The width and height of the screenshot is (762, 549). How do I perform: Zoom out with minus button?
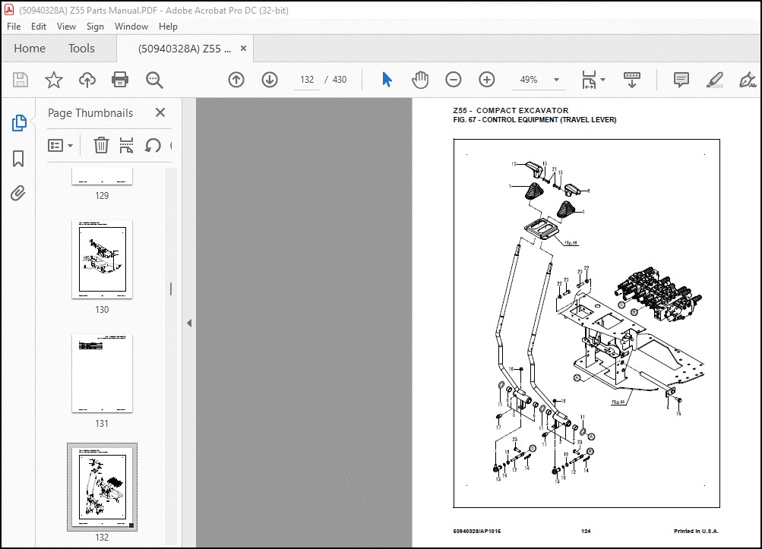tap(454, 80)
